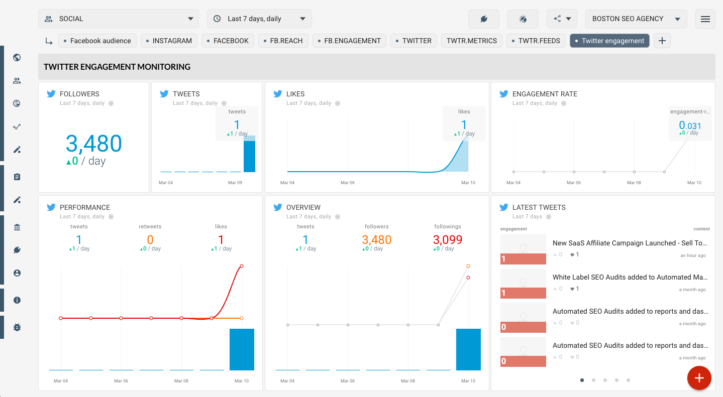Click the Mar 10 bar in the PERFORMANCE chart

click(x=242, y=349)
